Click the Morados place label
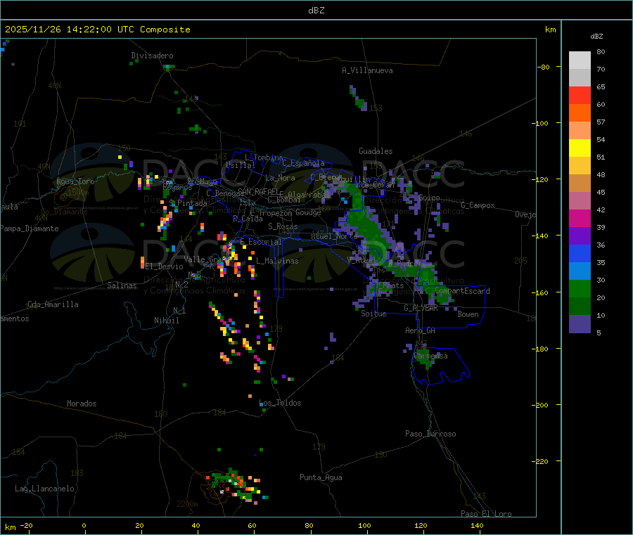The height and width of the screenshot is (535, 633). (82, 404)
